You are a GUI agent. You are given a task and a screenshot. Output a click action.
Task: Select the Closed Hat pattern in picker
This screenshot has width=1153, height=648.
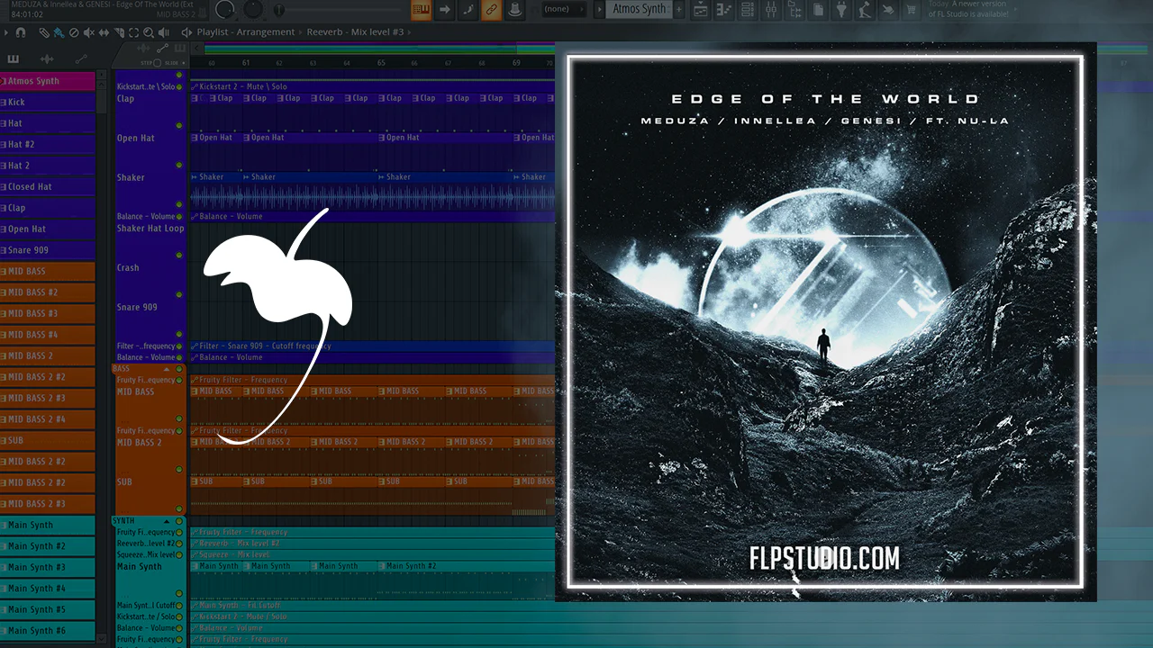point(48,187)
